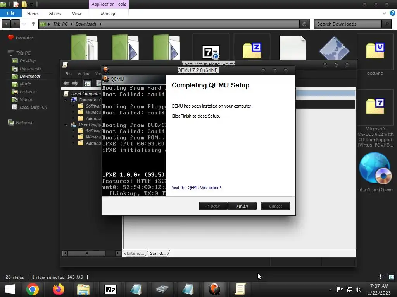The height and width of the screenshot is (297, 397).
Task: Launch Chrome from the taskbar
Action: click(33, 289)
